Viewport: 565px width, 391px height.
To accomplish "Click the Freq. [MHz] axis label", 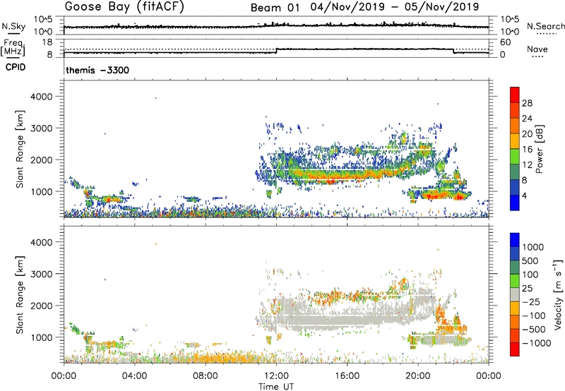I will pos(13,47).
